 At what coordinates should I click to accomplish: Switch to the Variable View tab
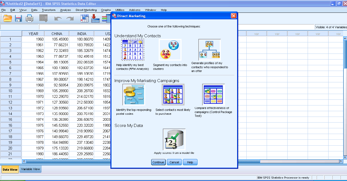pyautogui.click(x=30, y=169)
